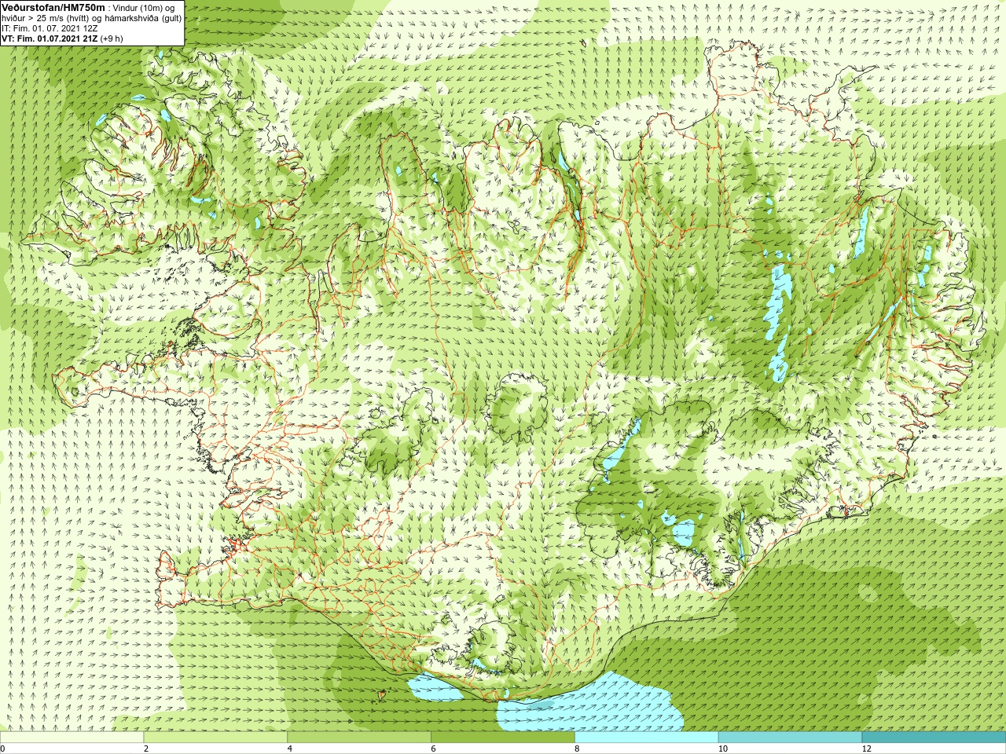Click the '2' label on the wind scale
Image resolution: width=1006 pixels, height=754 pixels.
(146, 749)
